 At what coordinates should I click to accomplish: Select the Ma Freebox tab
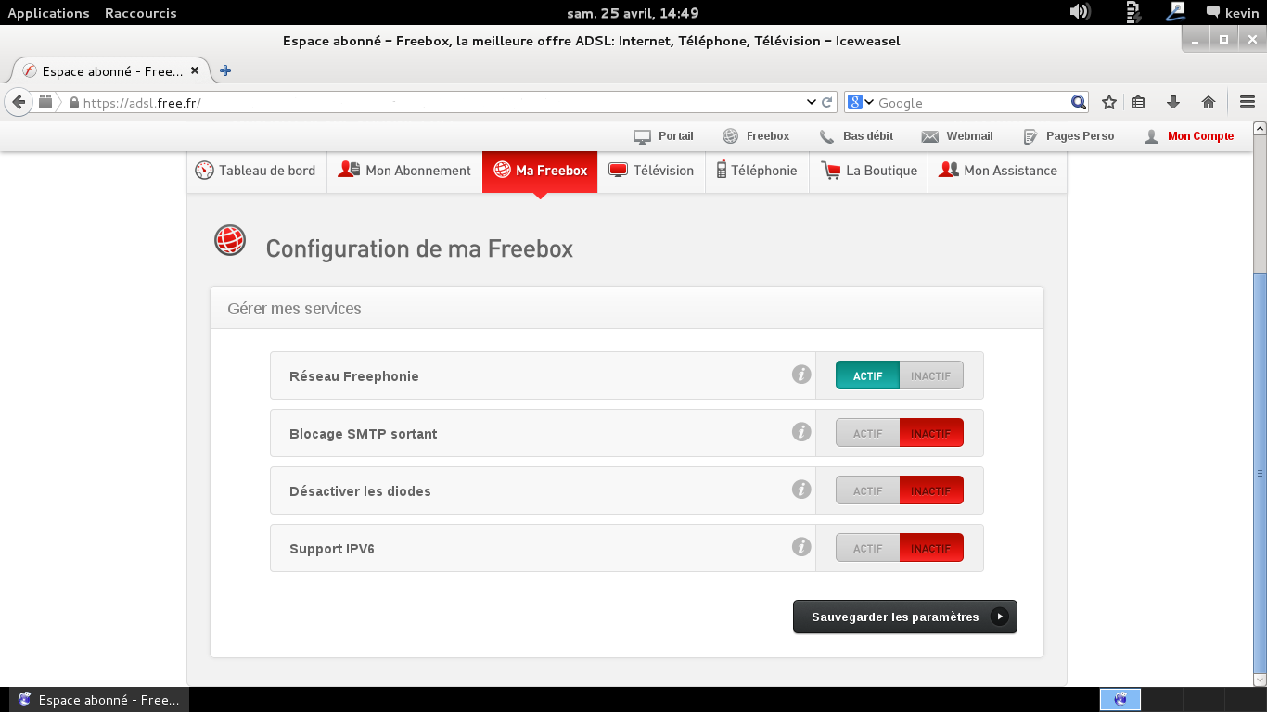[x=540, y=172]
